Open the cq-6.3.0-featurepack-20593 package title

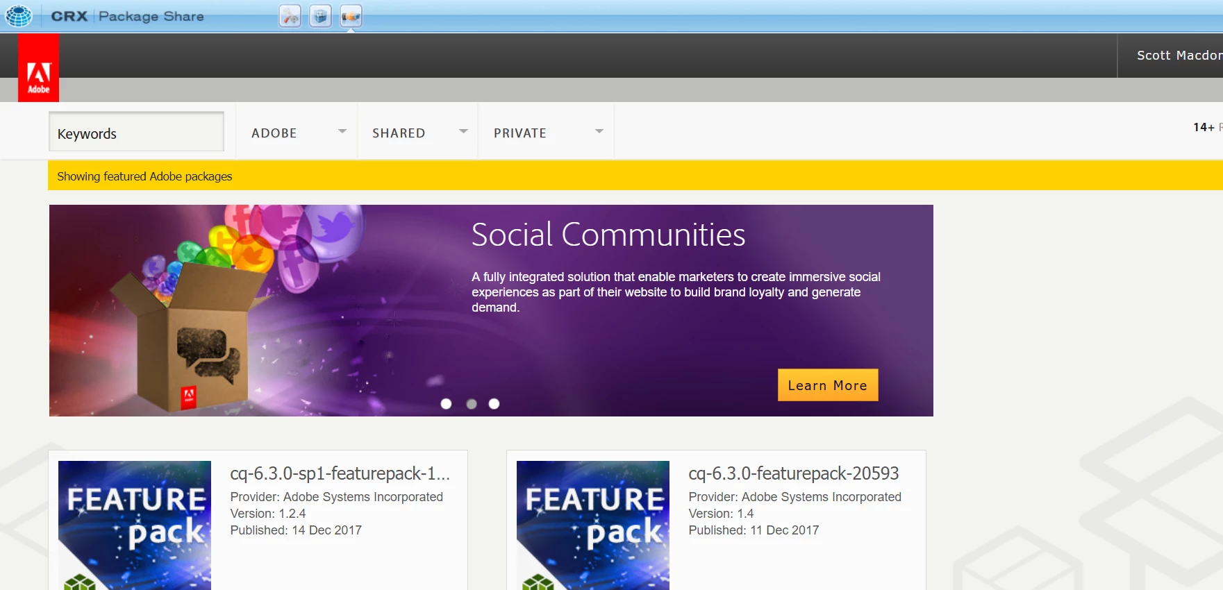(x=794, y=473)
